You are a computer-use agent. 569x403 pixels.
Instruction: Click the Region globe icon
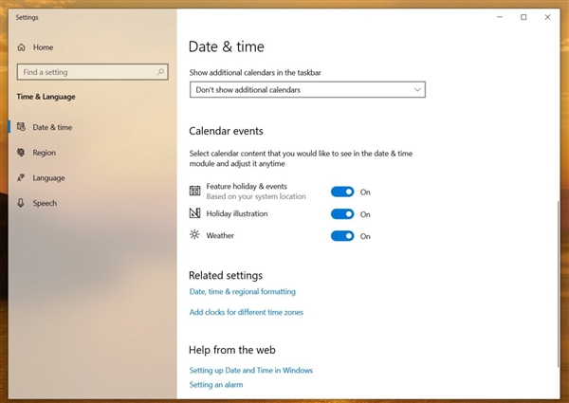tap(21, 153)
